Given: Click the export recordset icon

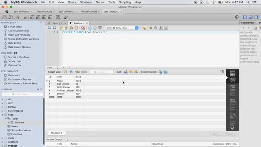Looking at the screenshot, I should click(161, 72).
